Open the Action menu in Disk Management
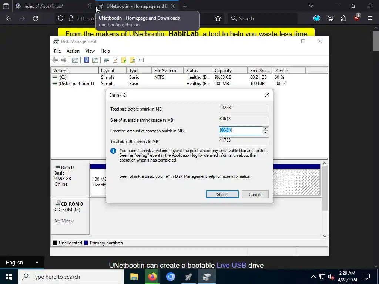 [x=73, y=51]
